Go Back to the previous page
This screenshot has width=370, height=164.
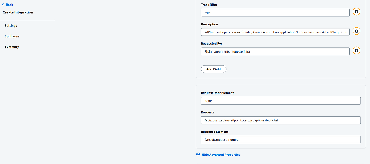(8, 5)
